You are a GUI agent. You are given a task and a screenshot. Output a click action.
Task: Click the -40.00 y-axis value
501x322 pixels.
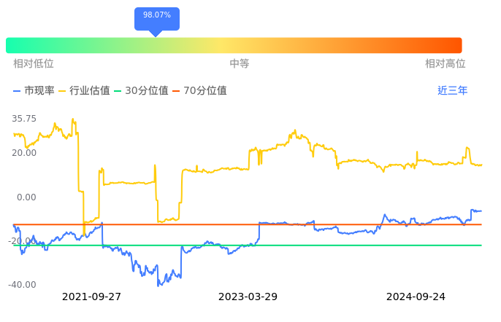pyautogui.click(x=23, y=285)
